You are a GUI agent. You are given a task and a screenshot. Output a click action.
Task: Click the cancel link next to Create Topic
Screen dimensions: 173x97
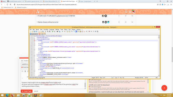[36, 91]
